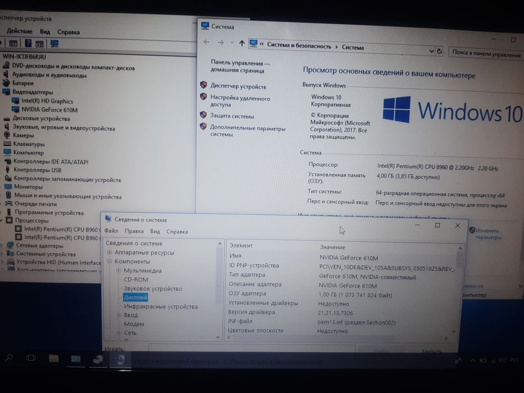Expand Аппаратные ресурсы node

[x=110, y=252]
